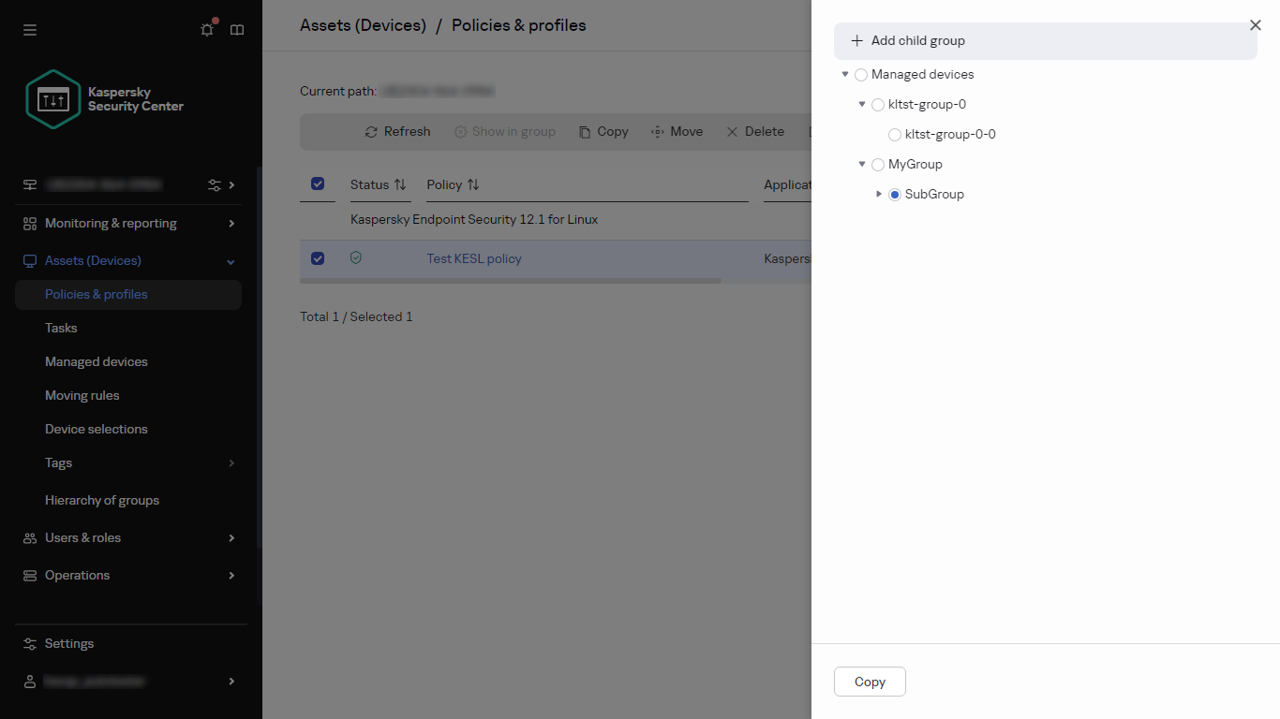1280x719 pixels.
Task: Open the hamburger navigation menu
Action: 29,30
